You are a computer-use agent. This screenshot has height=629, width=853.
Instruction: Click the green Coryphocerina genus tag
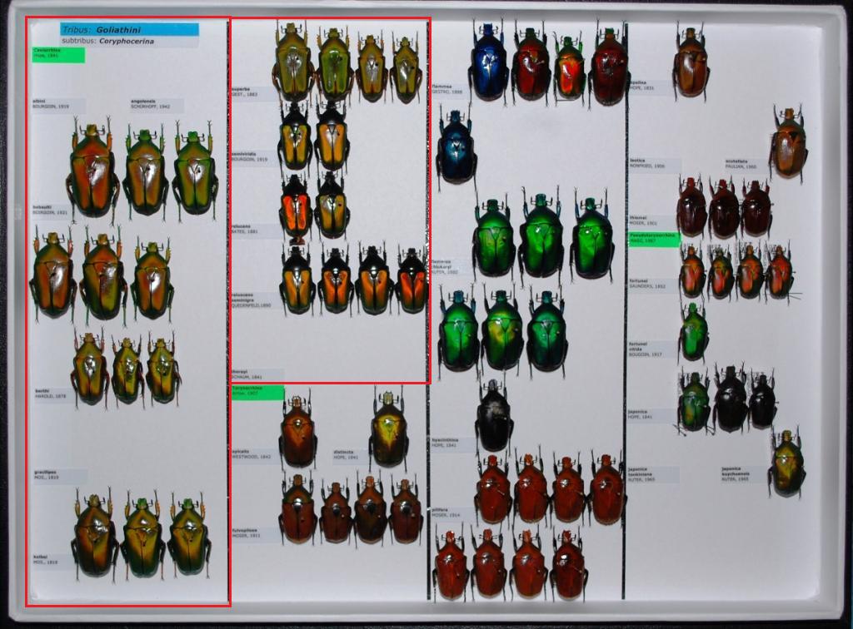tap(257, 392)
